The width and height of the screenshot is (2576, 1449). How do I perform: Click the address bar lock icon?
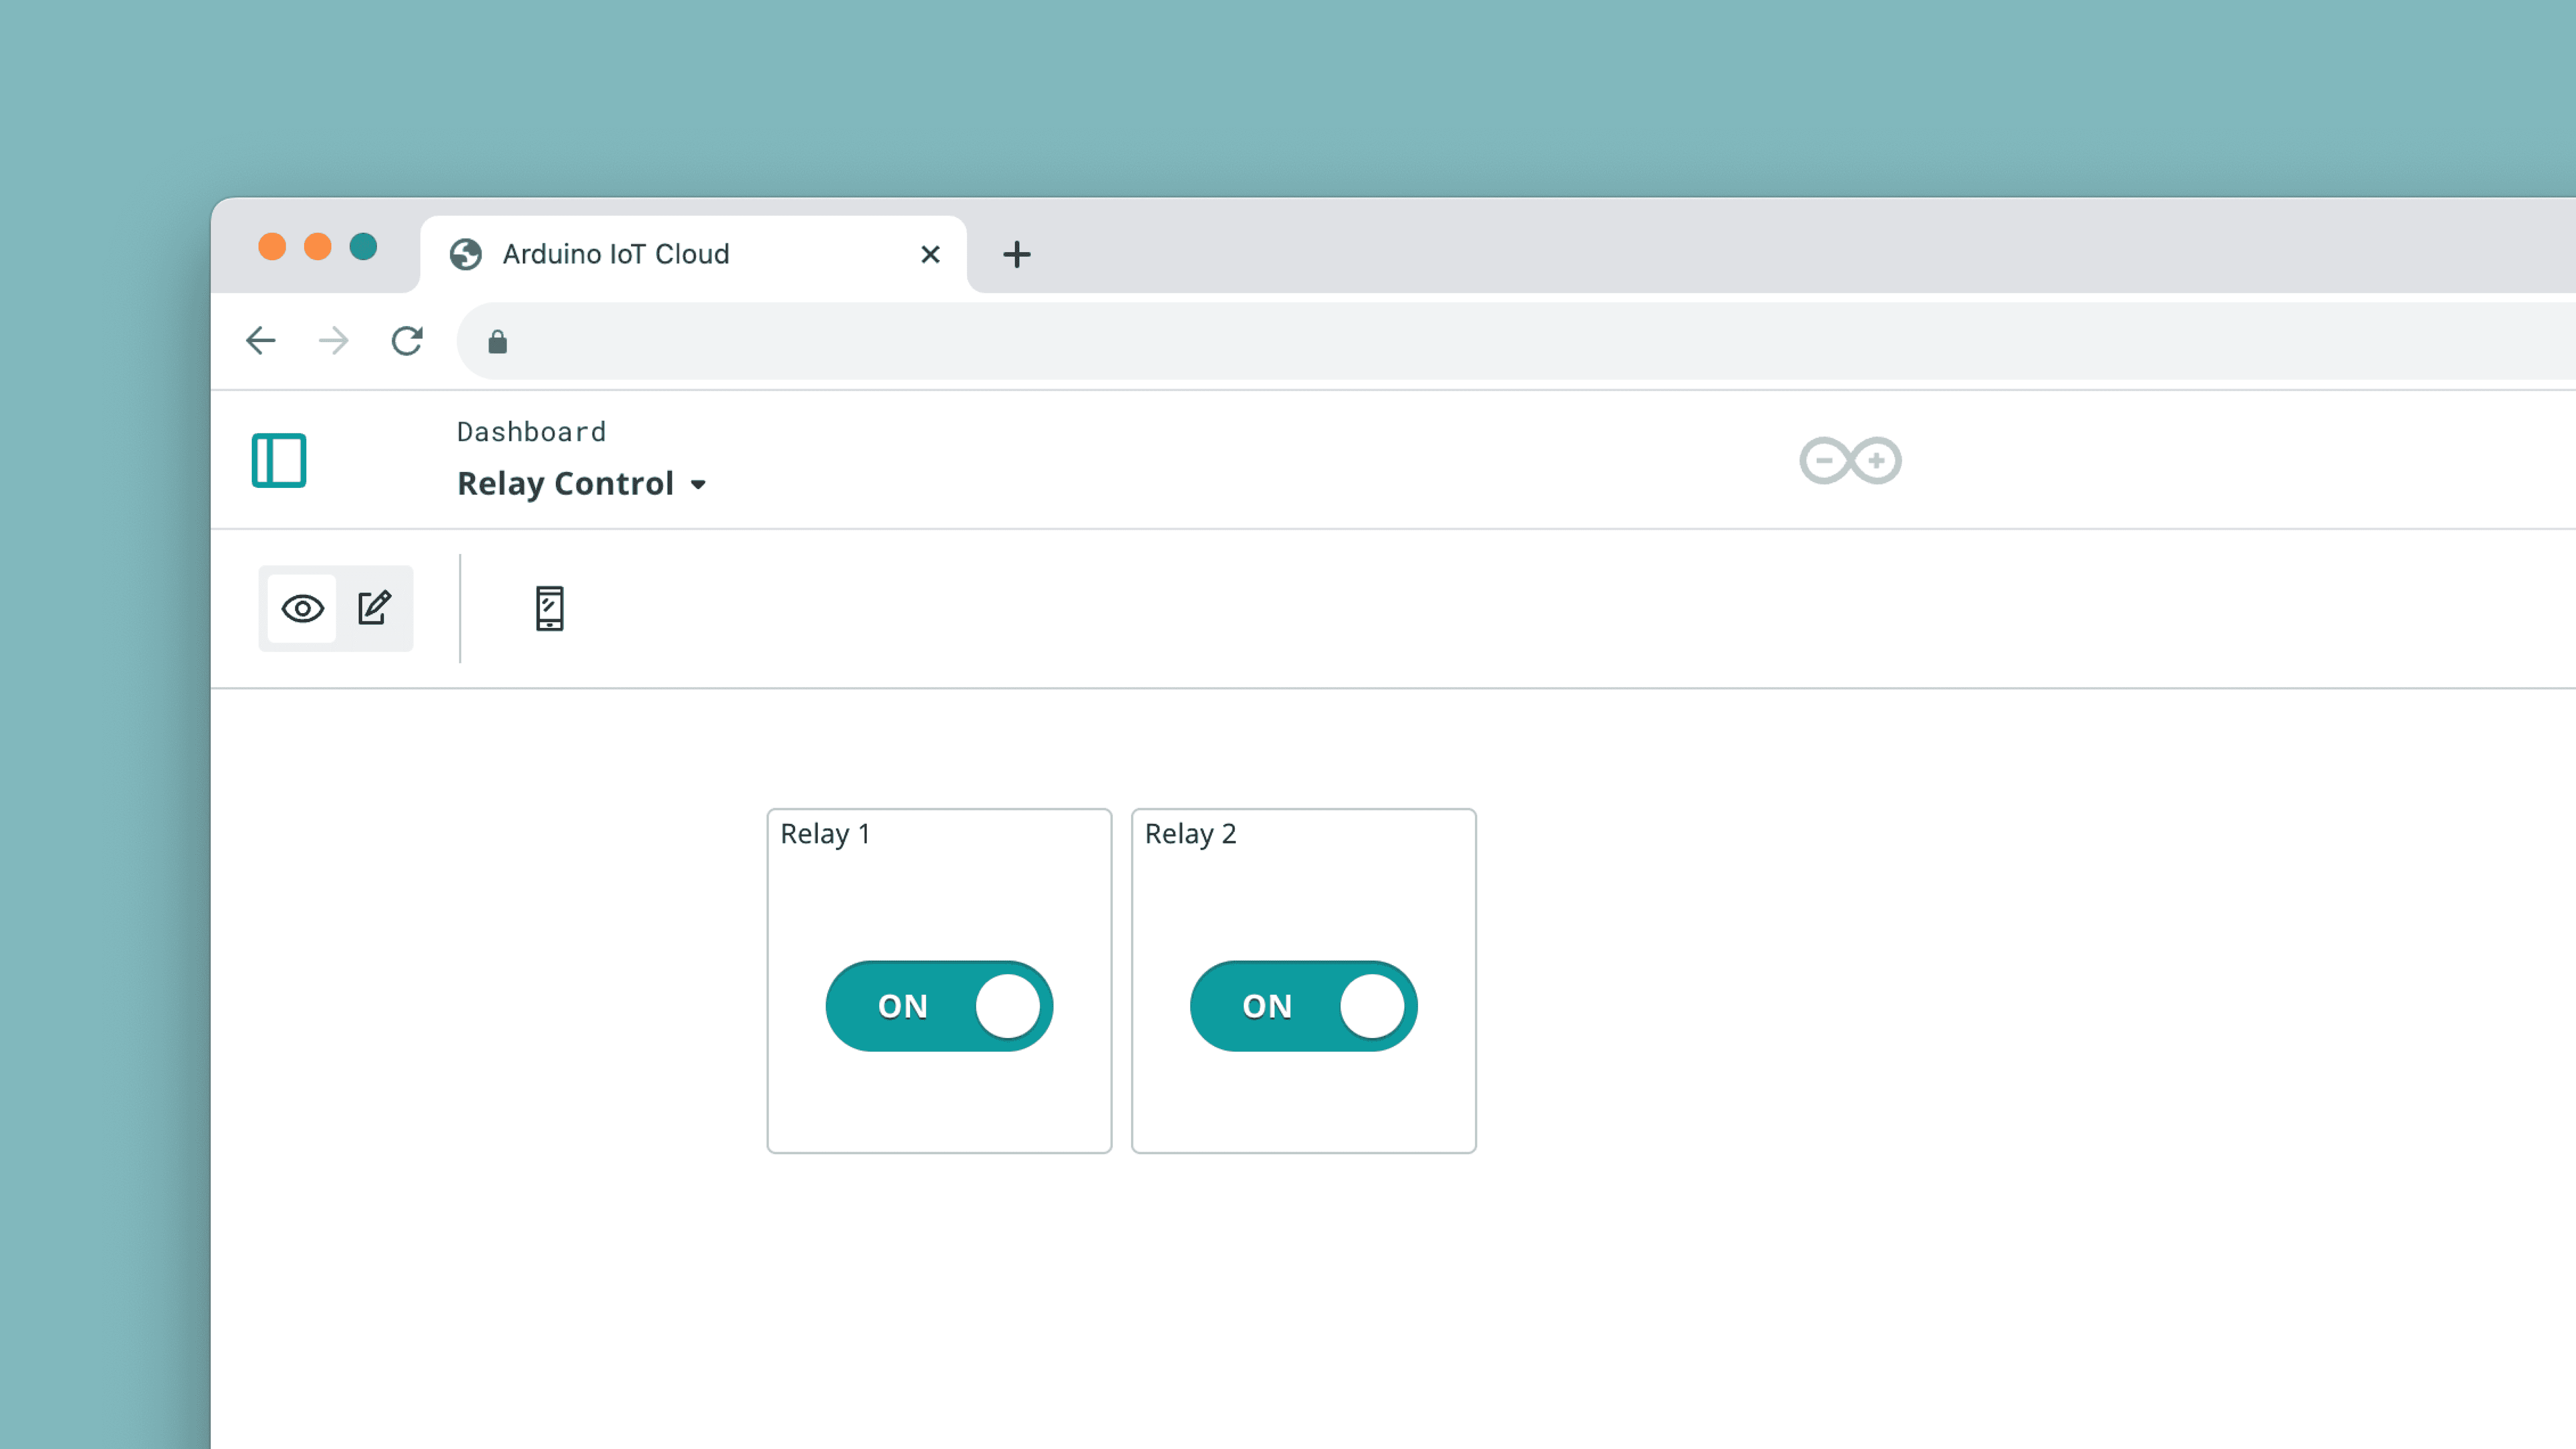[497, 342]
